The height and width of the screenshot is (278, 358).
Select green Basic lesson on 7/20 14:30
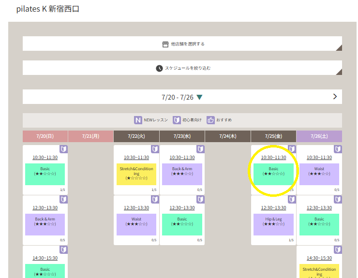click(x=45, y=271)
